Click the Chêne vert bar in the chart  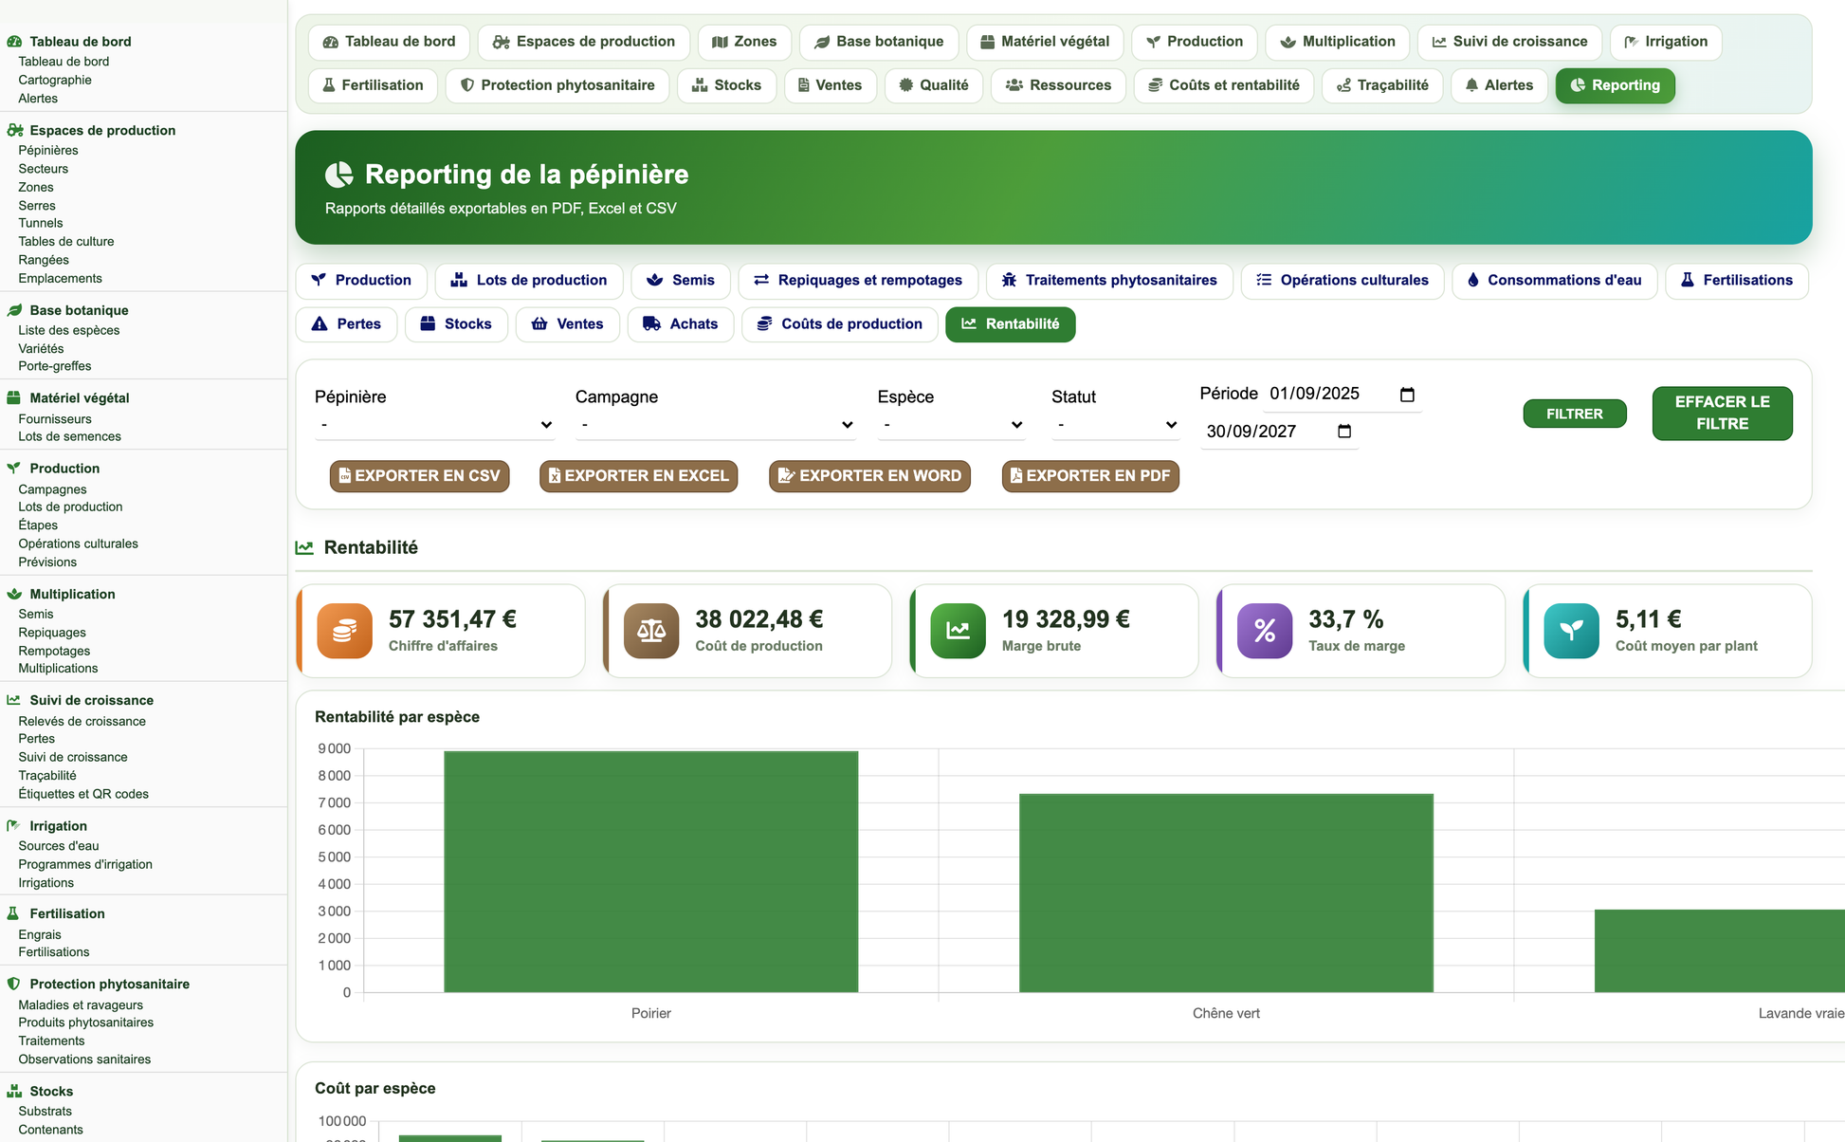[1226, 893]
